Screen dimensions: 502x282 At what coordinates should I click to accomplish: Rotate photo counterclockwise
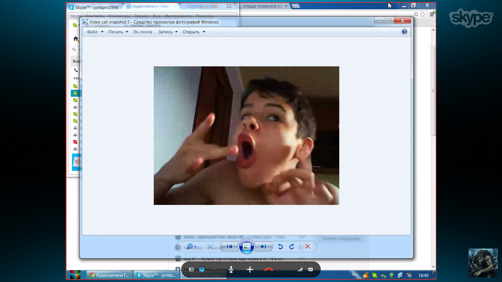pyautogui.click(x=280, y=246)
